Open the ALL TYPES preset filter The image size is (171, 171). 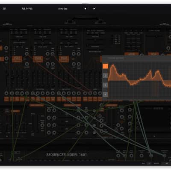(27, 9)
